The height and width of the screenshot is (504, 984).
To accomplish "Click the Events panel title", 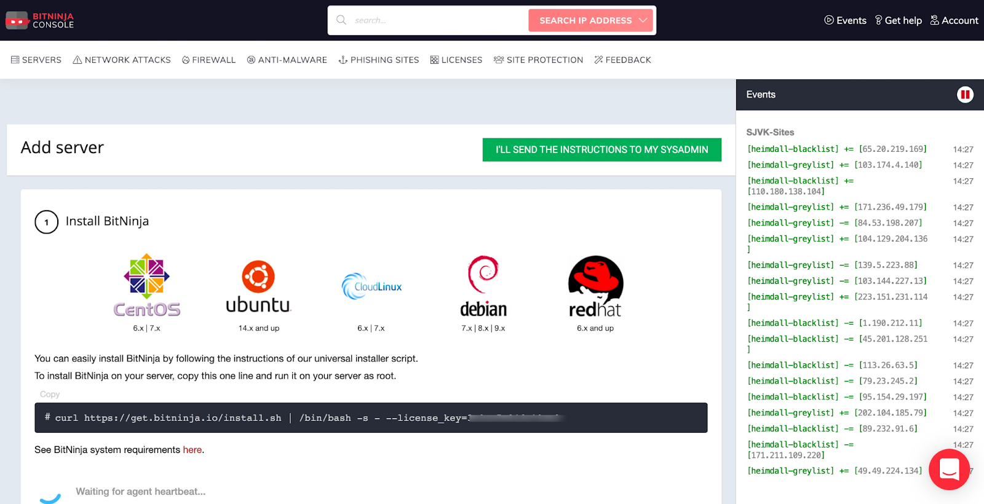I will tap(761, 95).
